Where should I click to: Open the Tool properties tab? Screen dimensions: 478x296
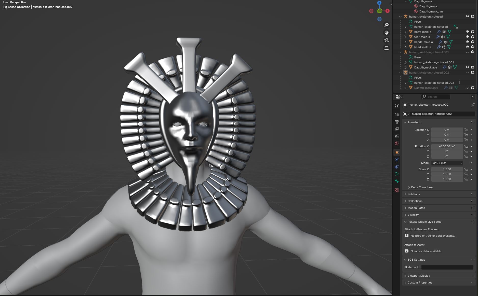(397, 106)
